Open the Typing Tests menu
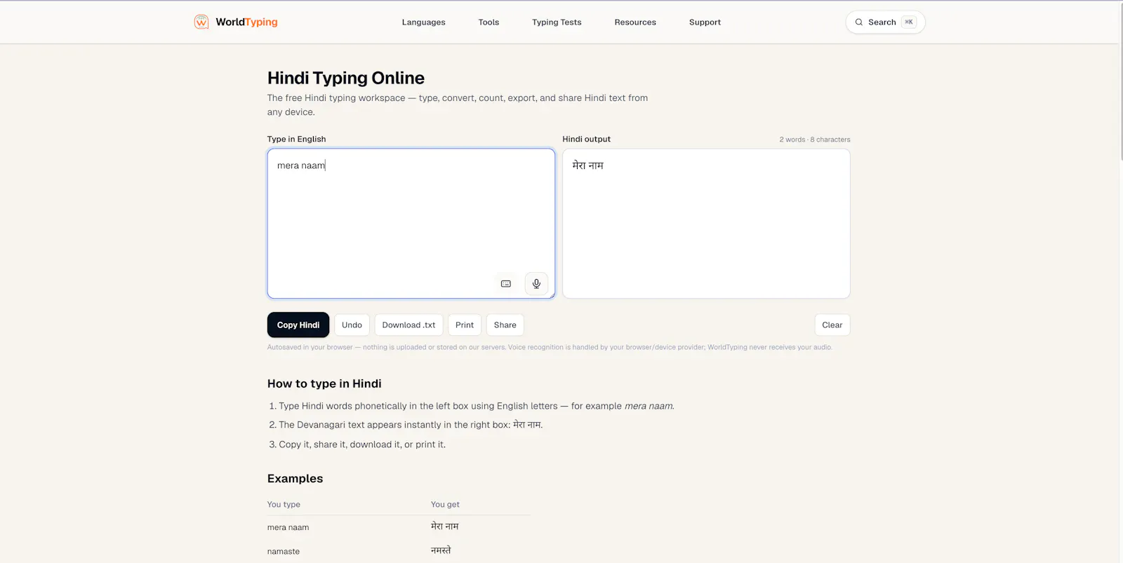The width and height of the screenshot is (1123, 563). 557,22
